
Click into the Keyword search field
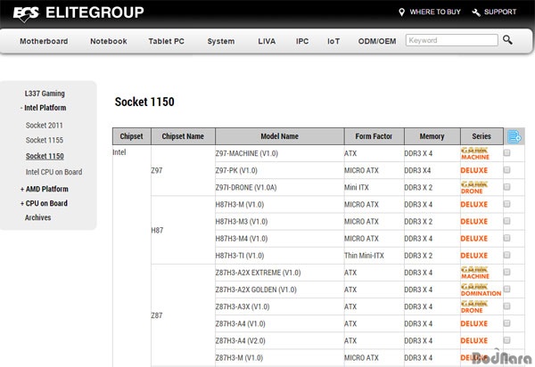pyautogui.click(x=452, y=40)
